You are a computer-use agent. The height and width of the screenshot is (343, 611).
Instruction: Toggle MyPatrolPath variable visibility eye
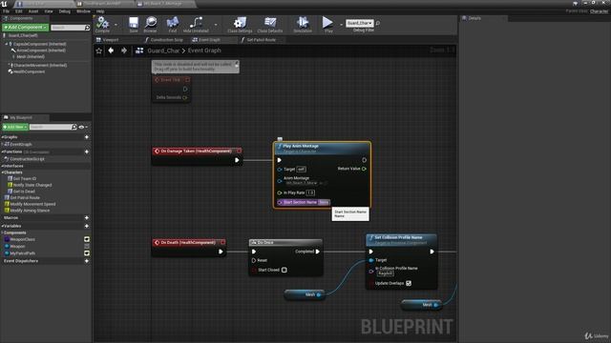[x=87, y=253]
